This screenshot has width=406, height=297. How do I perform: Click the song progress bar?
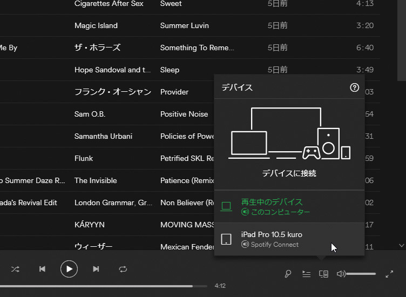(x=104, y=286)
